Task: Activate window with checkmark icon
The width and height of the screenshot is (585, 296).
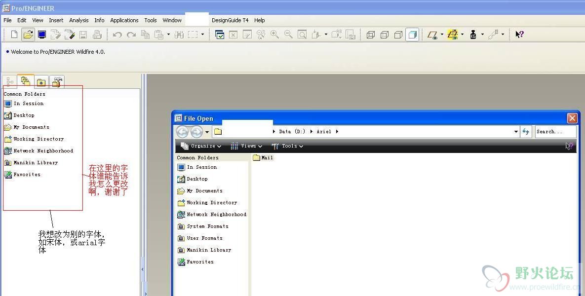Action: (220, 35)
